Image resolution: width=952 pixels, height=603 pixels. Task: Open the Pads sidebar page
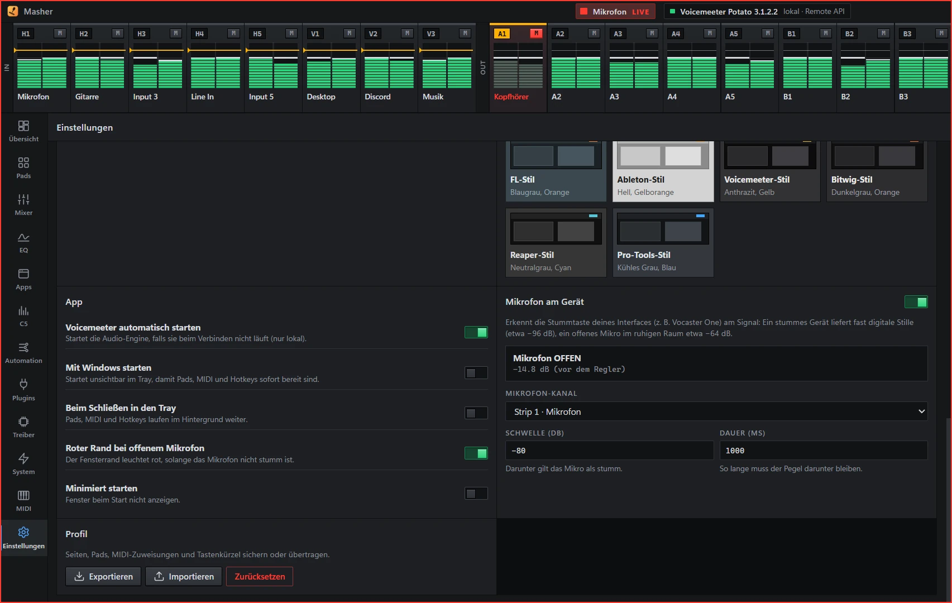pyautogui.click(x=23, y=168)
